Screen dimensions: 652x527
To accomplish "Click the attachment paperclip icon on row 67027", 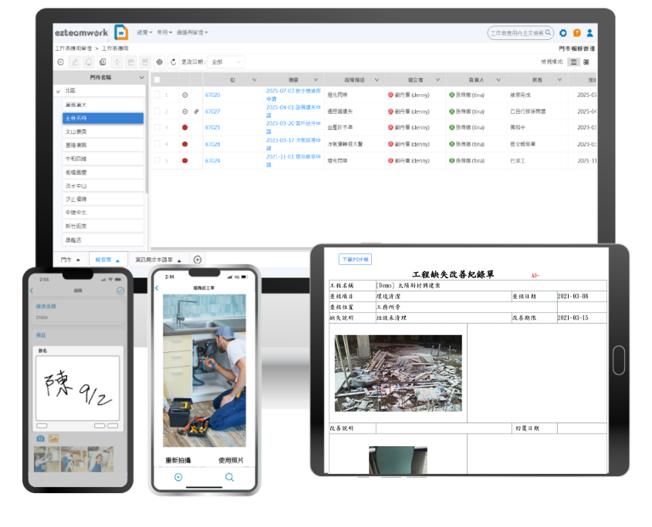I will click(x=196, y=111).
